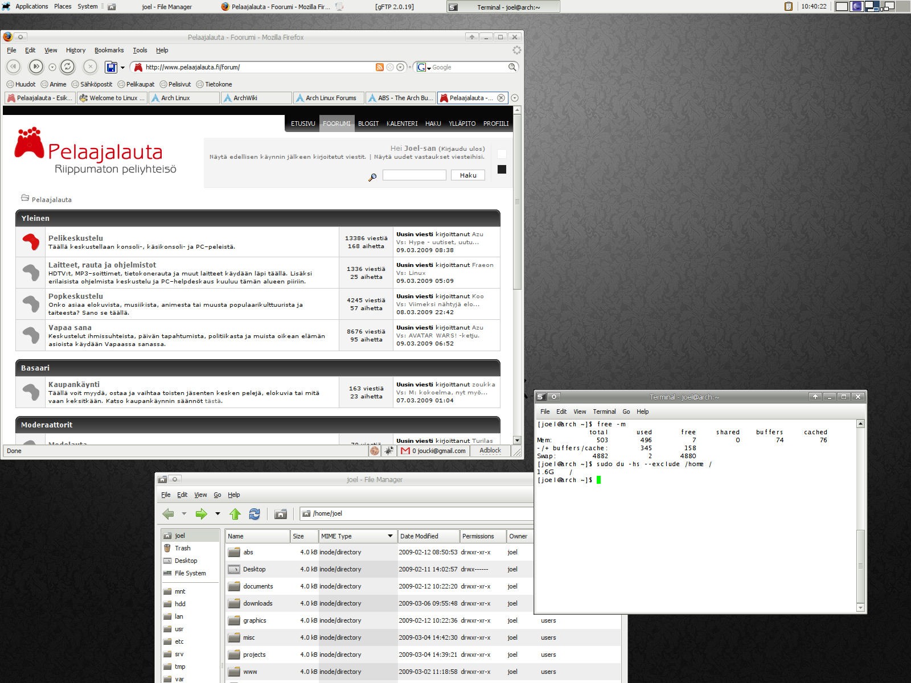The image size is (911, 683).
Task: Open the Pelikaupat bookmark folder
Action: click(136, 84)
